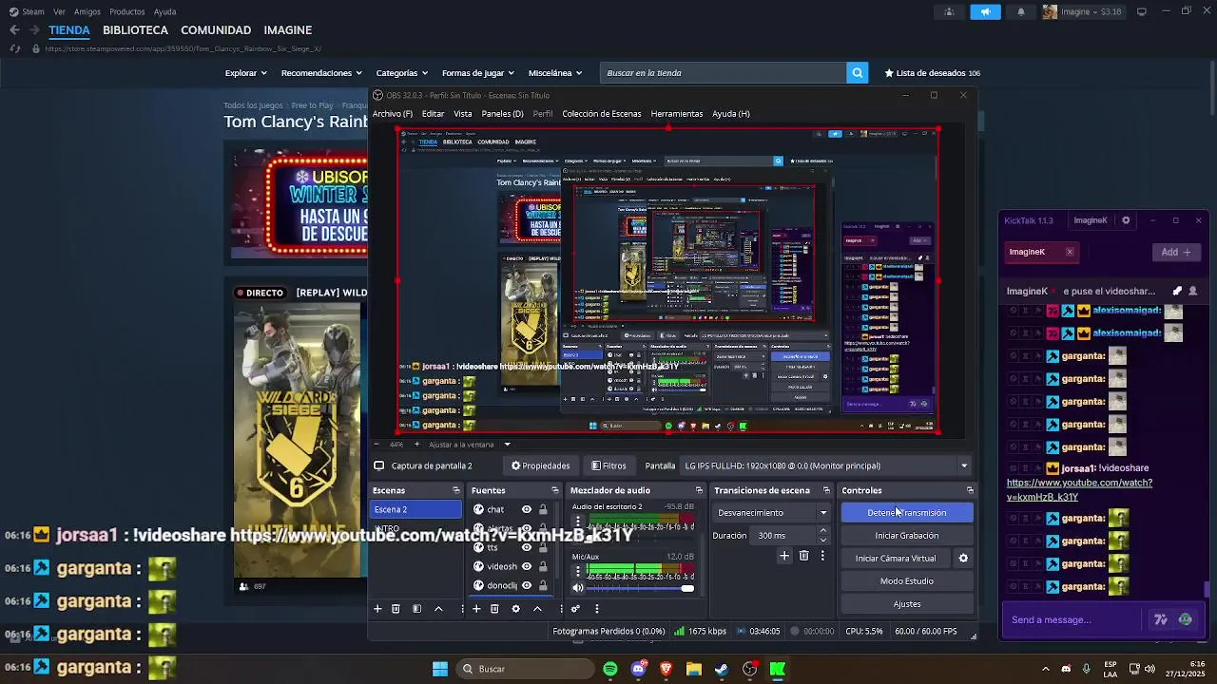Viewport: 1217px width, 684px height.
Task: Toggle the lock on the tts source
Action: tap(543, 547)
